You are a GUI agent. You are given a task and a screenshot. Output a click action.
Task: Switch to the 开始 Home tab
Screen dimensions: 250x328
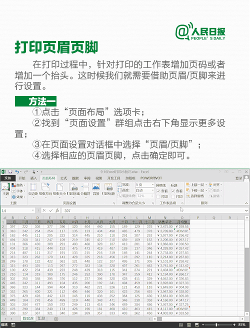pyautogui.click(x=22, y=178)
